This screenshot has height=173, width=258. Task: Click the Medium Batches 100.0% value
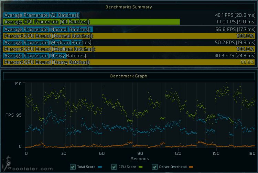coord(245,49)
